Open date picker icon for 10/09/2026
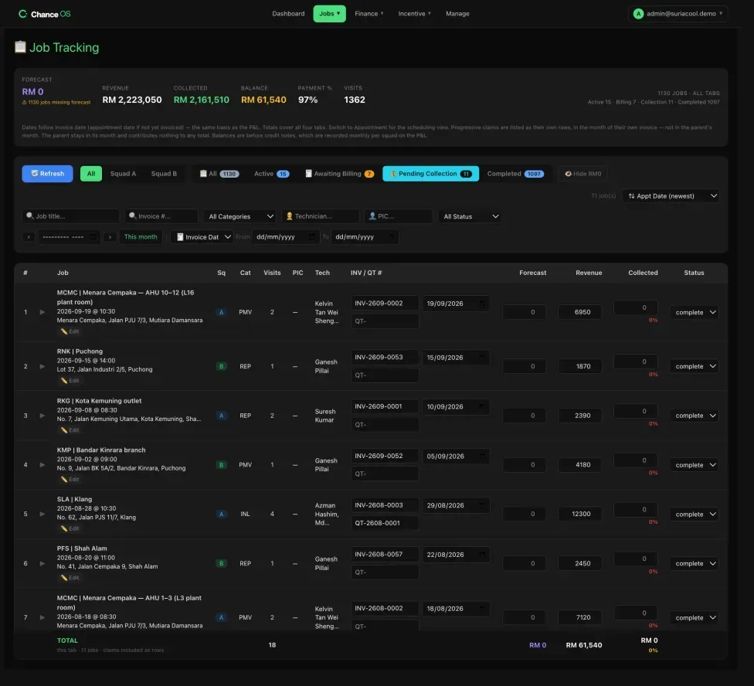Viewport: 754px width, 686px height. [x=482, y=406]
